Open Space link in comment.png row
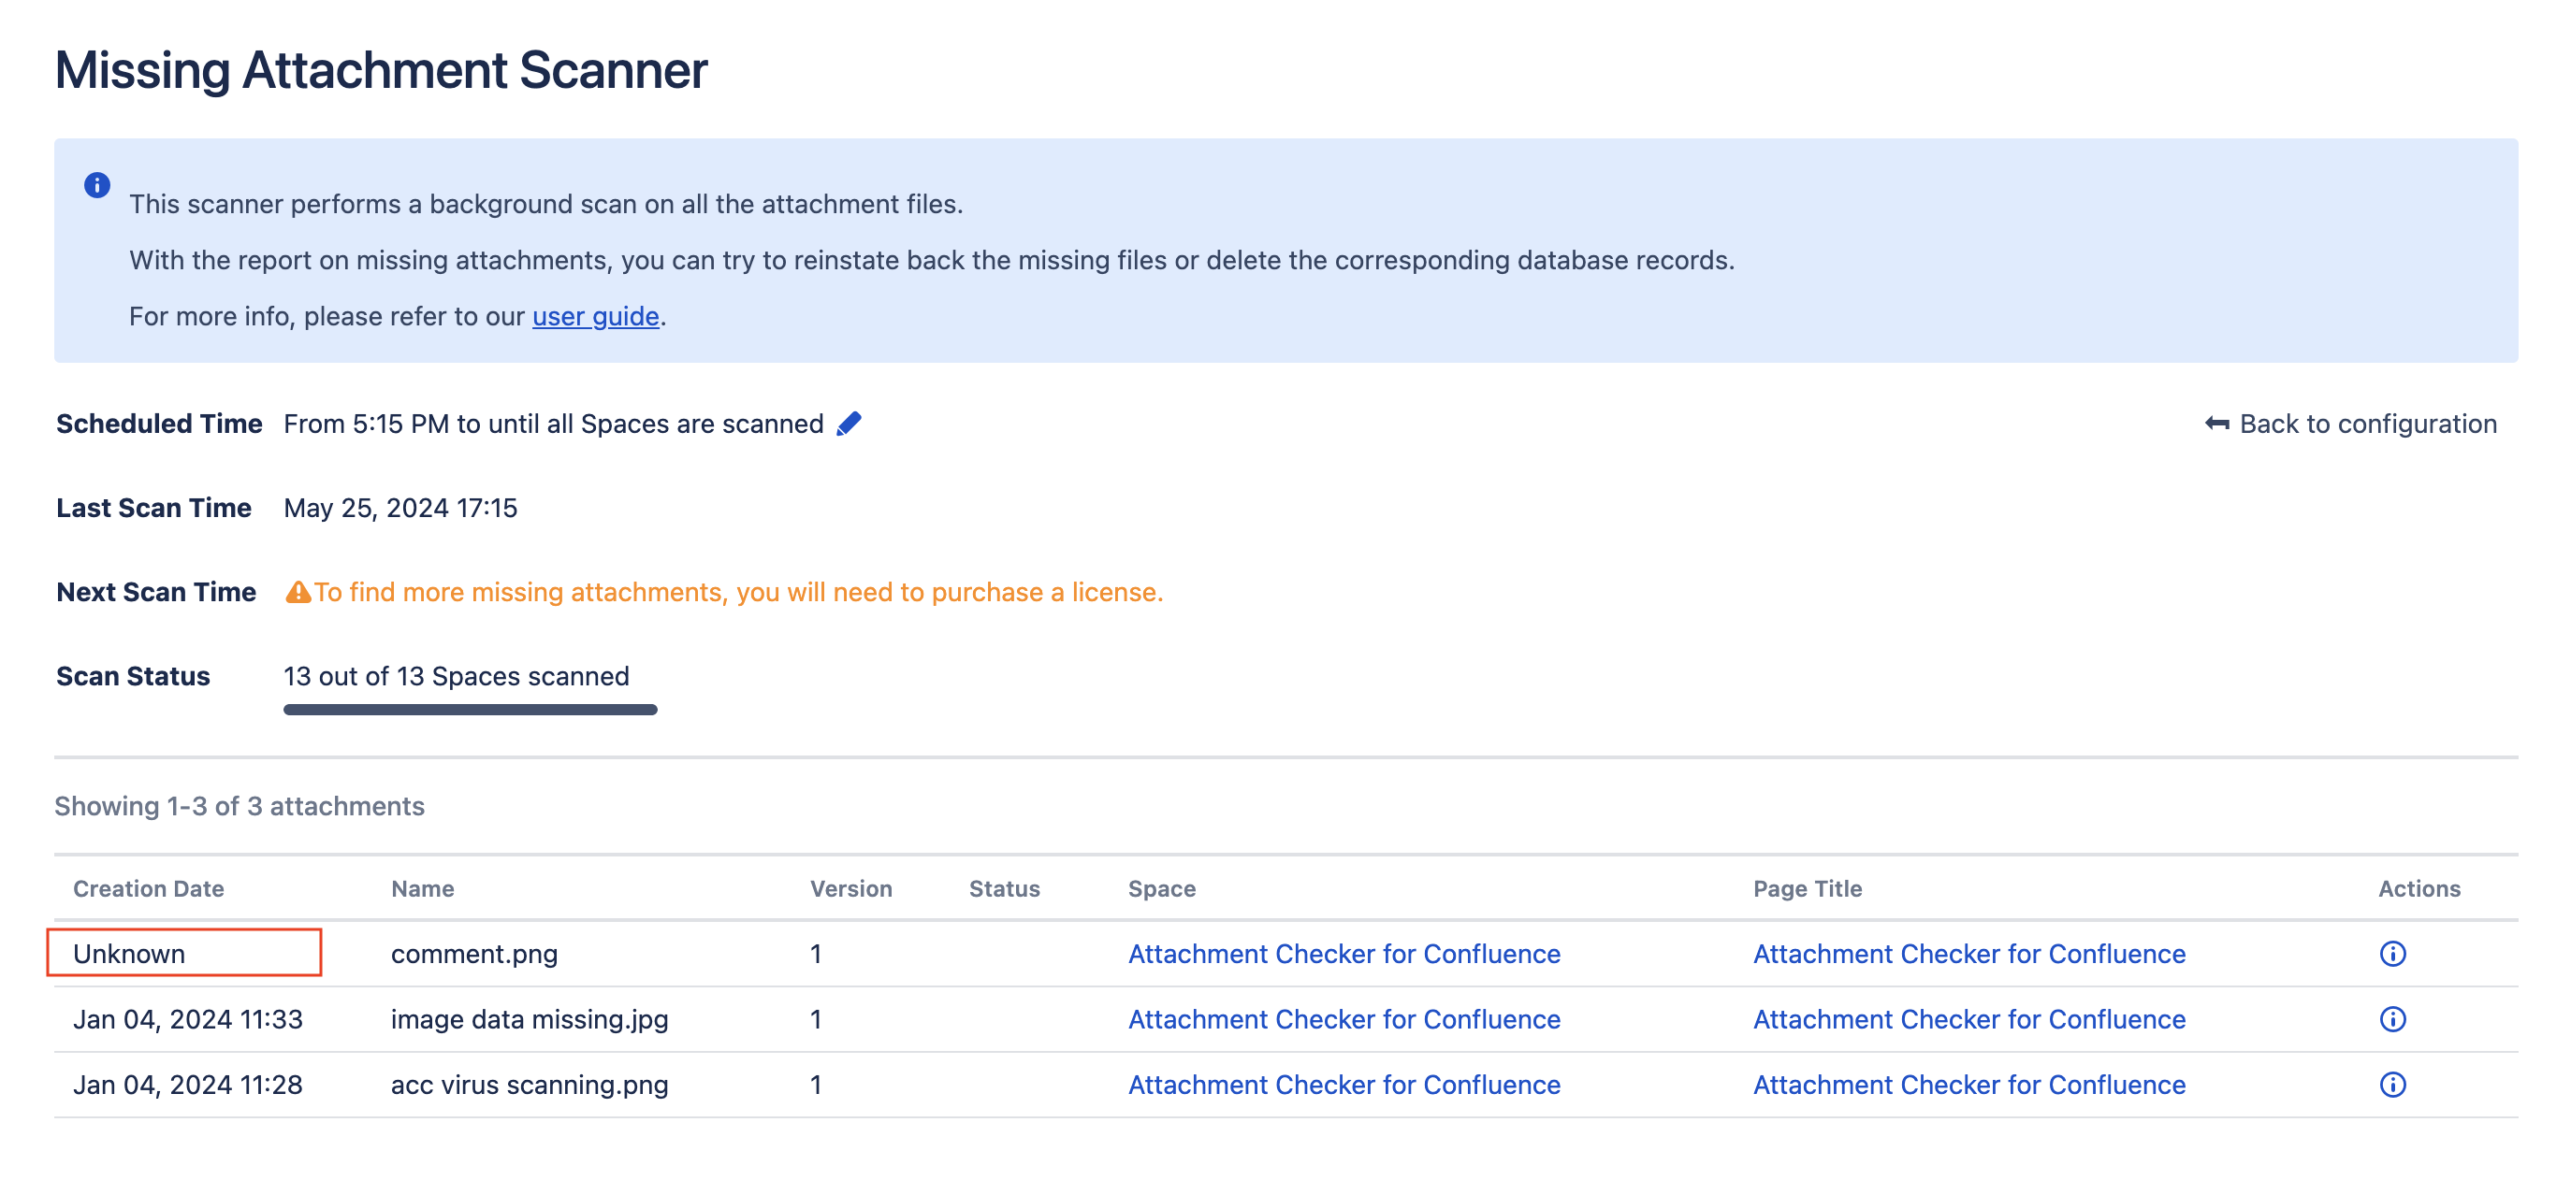This screenshot has width=2571, height=1180. pyautogui.click(x=1344, y=954)
